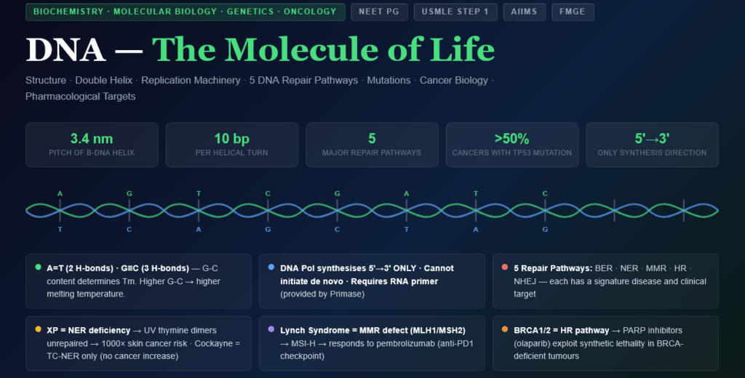The width and height of the screenshot is (745, 378).
Task: Open the 3.4 nm pitch stat card
Action: 92,145
